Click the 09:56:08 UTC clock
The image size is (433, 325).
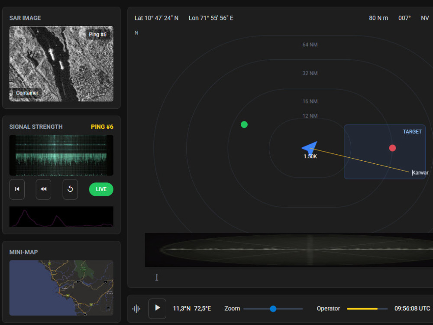click(x=412, y=309)
